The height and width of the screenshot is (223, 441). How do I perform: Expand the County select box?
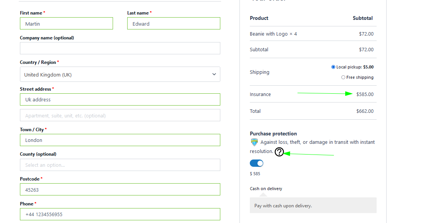coord(120,165)
